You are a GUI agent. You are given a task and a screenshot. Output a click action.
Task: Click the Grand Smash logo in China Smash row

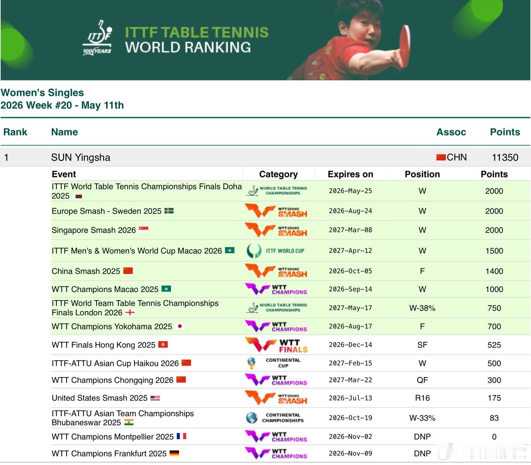(x=276, y=271)
